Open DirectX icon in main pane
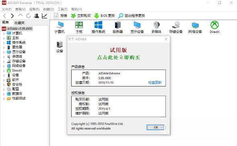Viewport: 237px width, 146px height. (214, 27)
